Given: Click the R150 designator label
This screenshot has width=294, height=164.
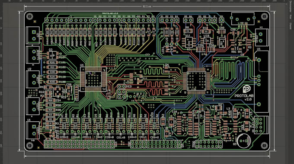Looking at the screenshot, I should click(62, 77).
